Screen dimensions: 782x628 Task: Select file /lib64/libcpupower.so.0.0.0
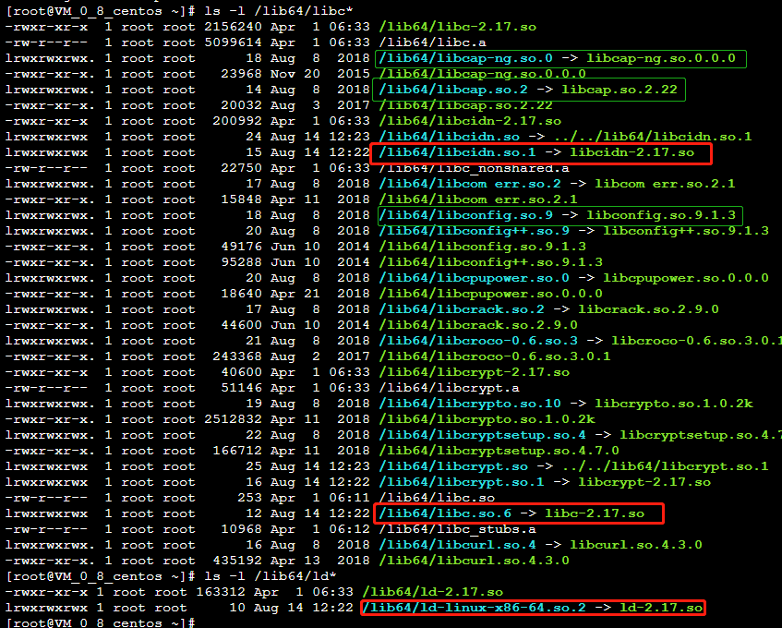tap(491, 294)
